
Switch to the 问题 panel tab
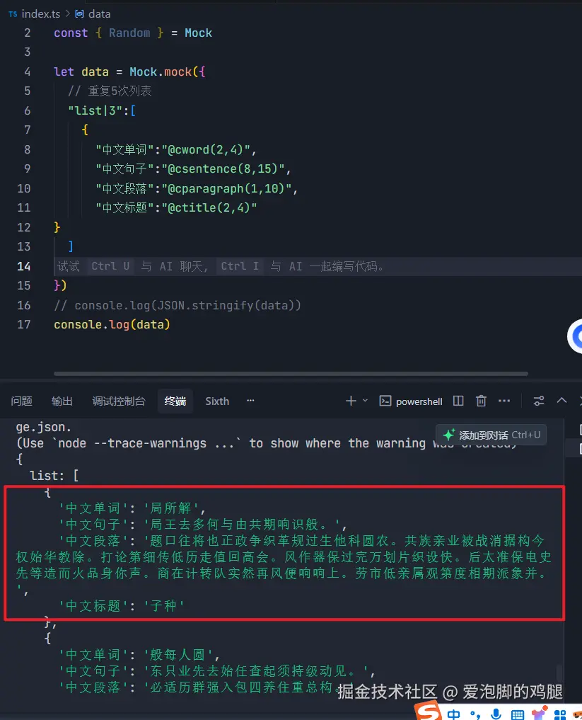(x=21, y=401)
